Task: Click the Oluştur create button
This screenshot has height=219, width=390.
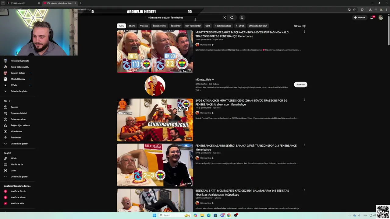Action: [x=360, y=18]
